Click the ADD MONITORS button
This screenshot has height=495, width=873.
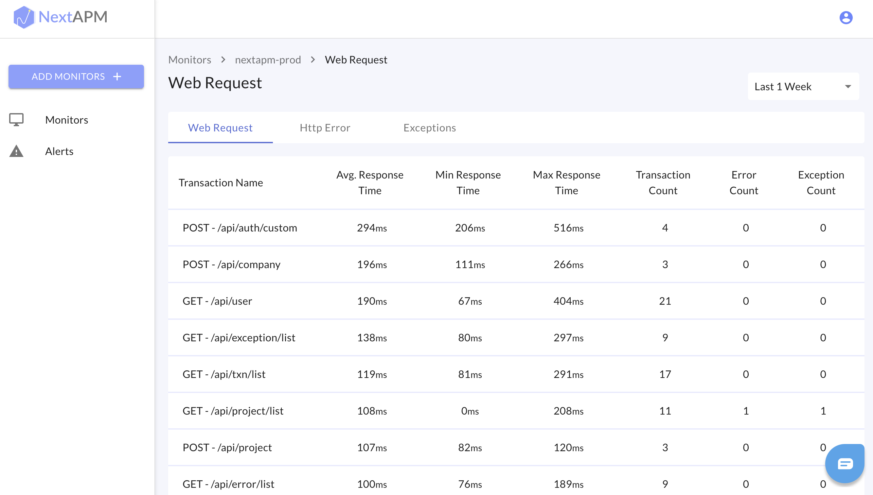coord(76,76)
